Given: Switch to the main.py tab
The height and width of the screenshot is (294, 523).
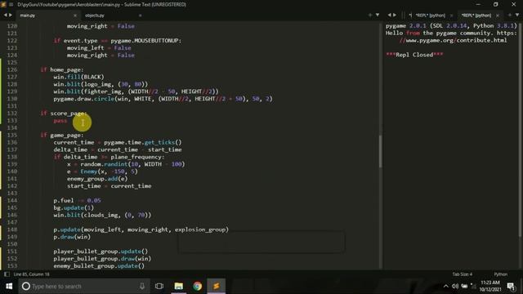Looking at the screenshot, I should (x=27, y=16).
